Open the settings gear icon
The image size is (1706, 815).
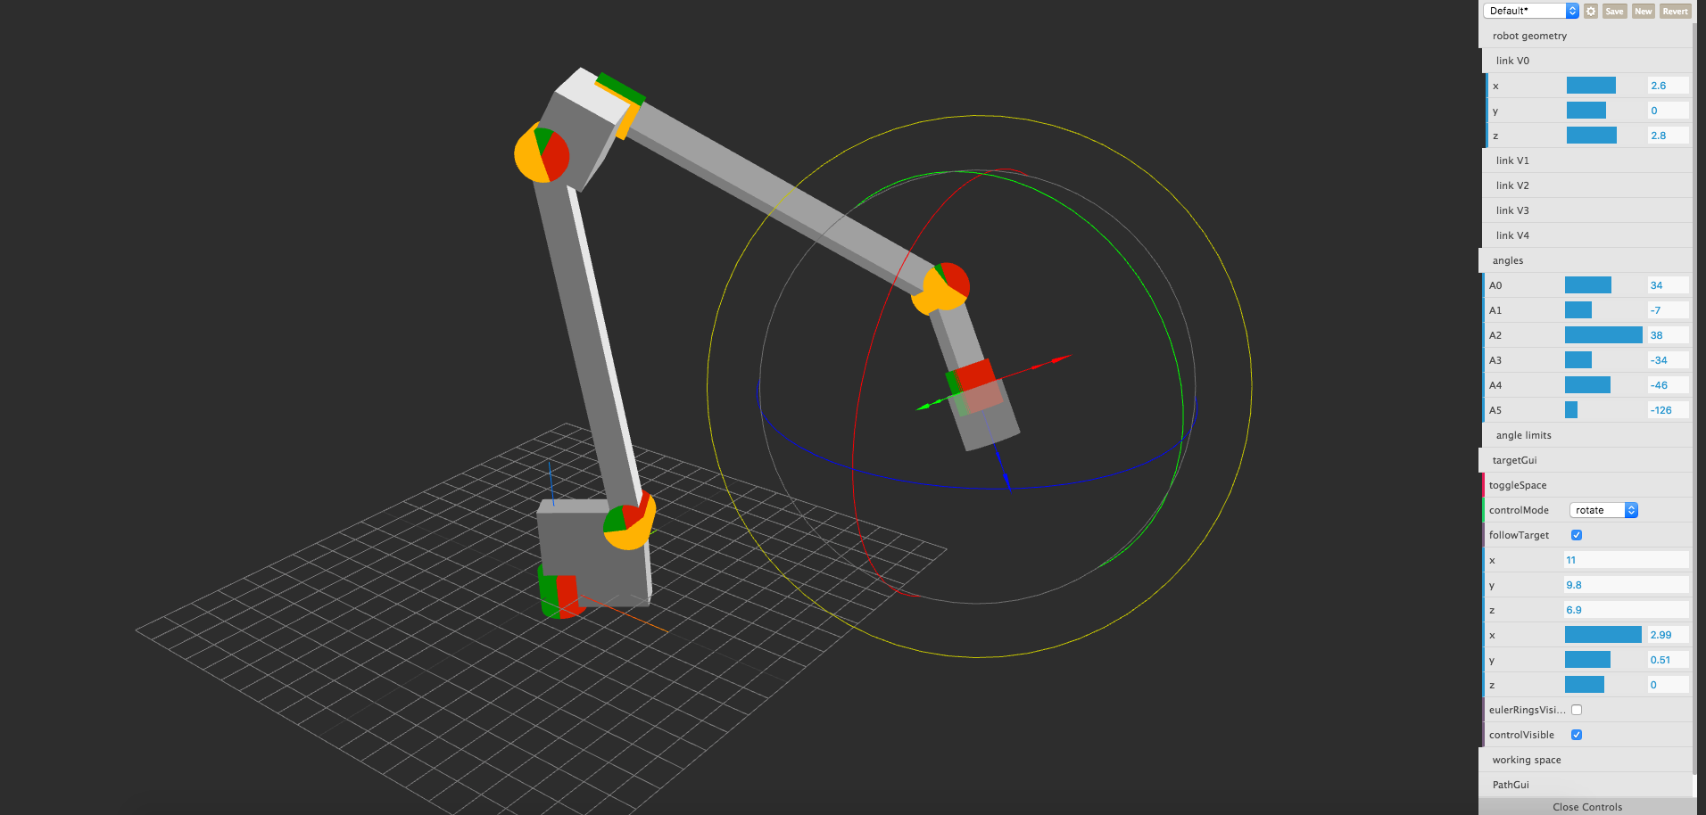[1591, 11]
